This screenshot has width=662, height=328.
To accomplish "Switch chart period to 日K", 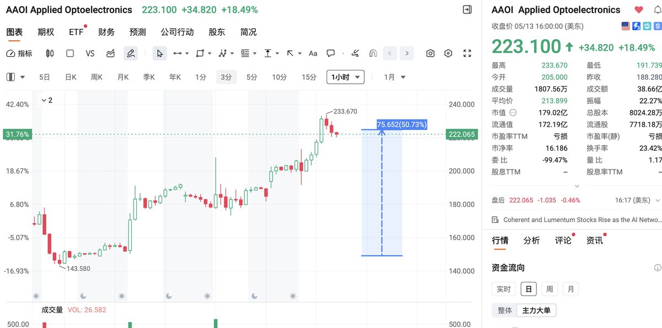I will pyautogui.click(x=71, y=77).
